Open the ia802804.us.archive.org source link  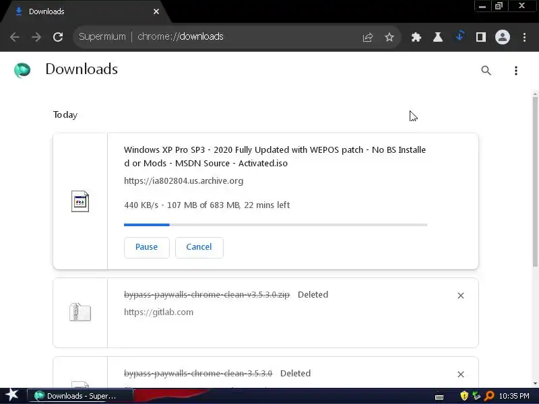click(183, 180)
